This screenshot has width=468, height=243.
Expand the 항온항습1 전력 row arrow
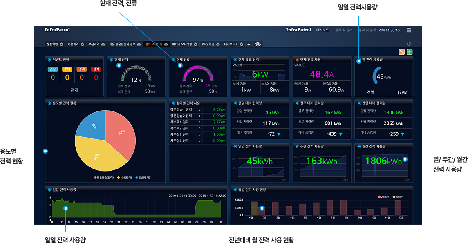[199, 110]
